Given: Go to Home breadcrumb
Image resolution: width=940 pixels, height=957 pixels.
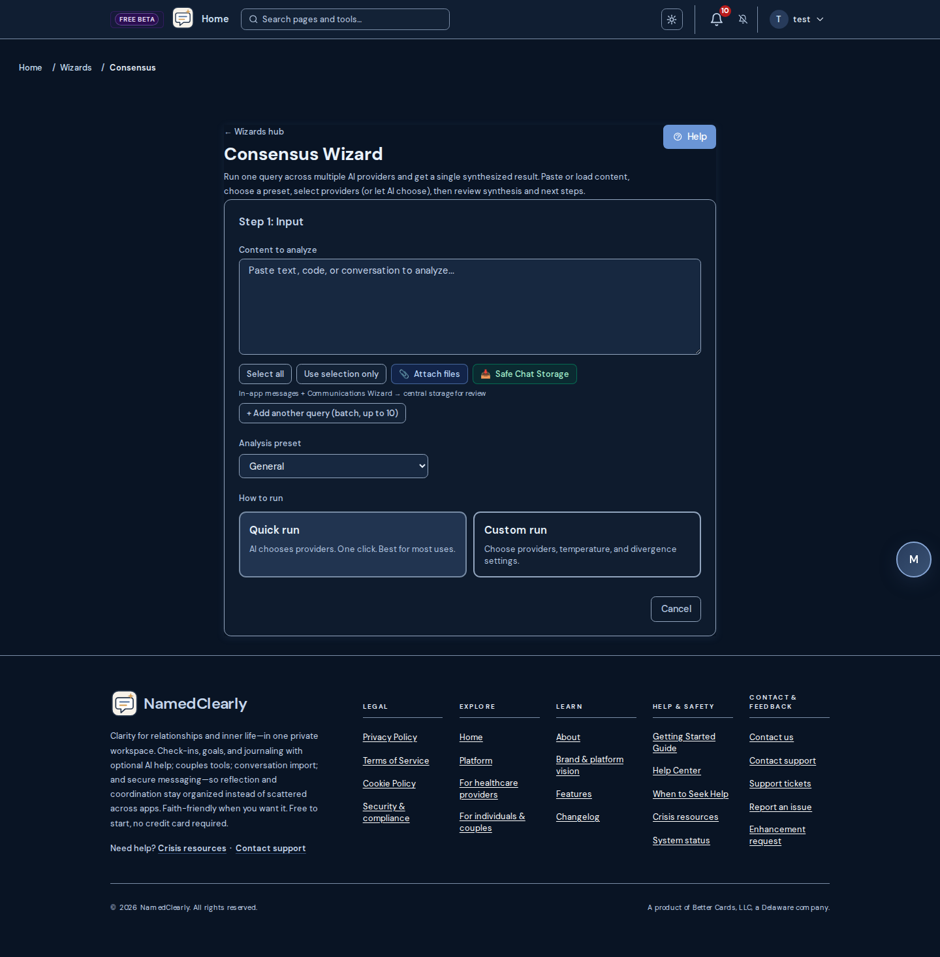Looking at the screenshot, I should [x=31, y=67].
